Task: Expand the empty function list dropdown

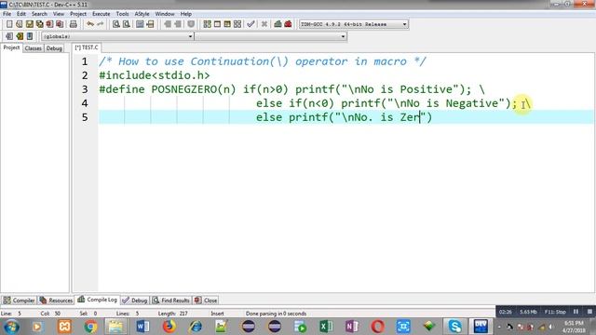Action: (x=343, y=36)
